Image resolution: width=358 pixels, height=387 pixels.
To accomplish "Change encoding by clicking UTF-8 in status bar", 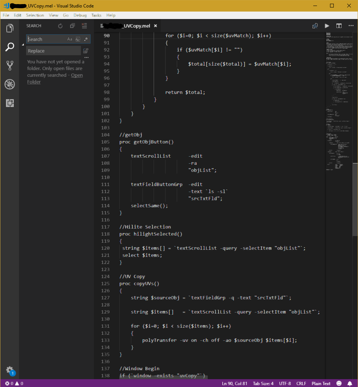I will (285, 383).
